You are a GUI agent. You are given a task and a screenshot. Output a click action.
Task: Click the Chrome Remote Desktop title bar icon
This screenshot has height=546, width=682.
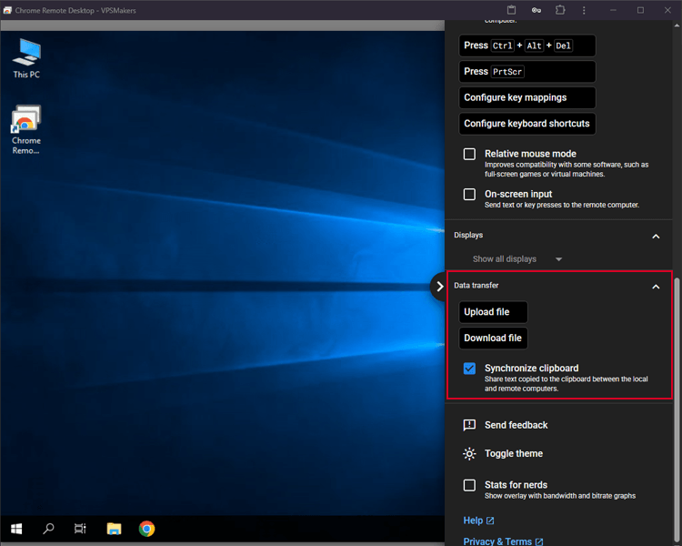7,10
